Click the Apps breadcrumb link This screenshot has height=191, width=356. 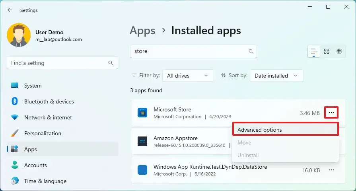pyautogui.click(x=142, y=31)
